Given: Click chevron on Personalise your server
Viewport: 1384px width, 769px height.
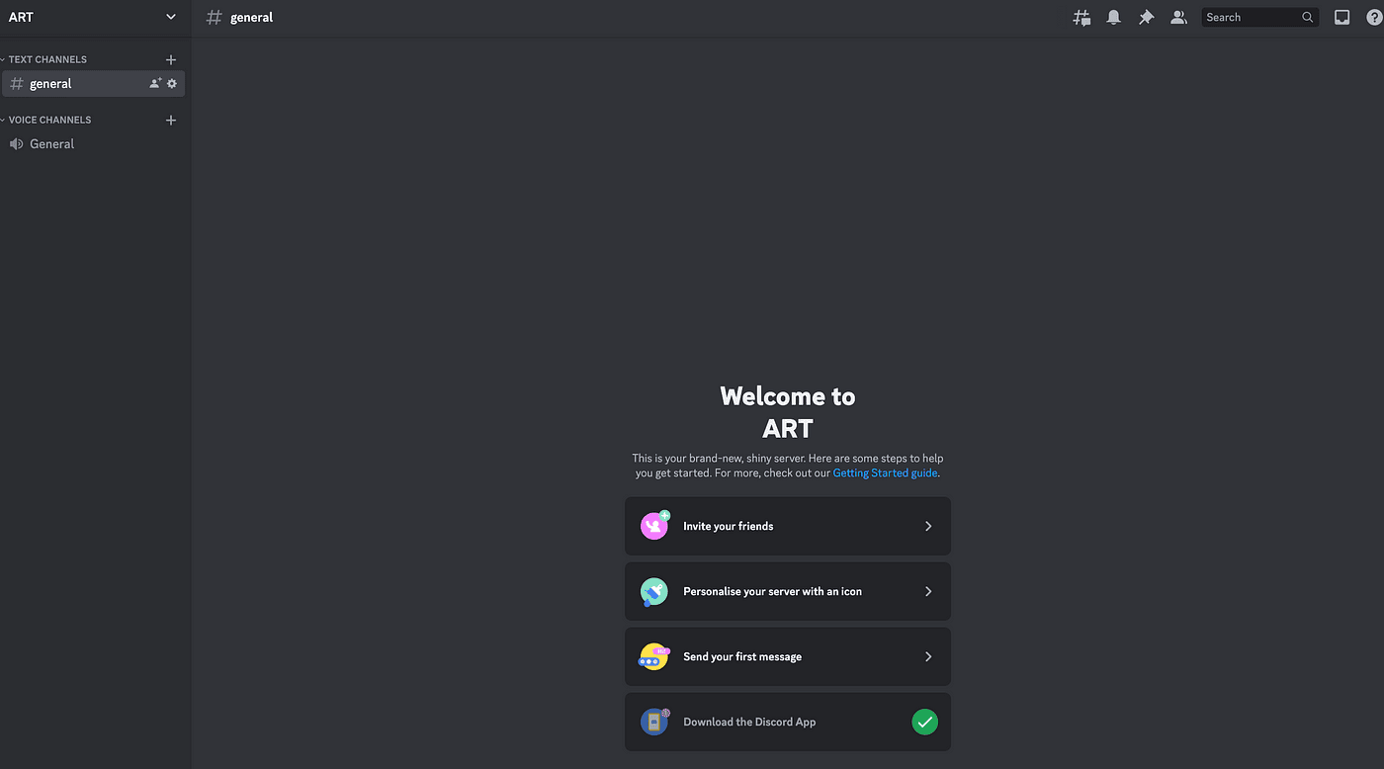Looking at the screenshot, I should 928,591.
